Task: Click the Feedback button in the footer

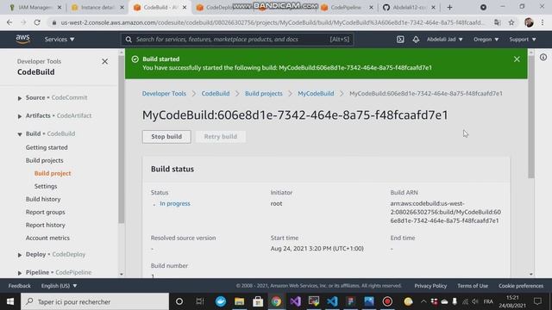Action: click(x=19, y=286)
